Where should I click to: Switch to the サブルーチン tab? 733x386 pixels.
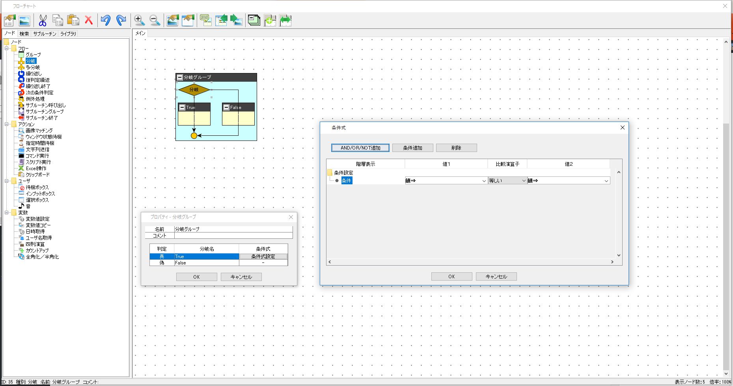(45, 34)
